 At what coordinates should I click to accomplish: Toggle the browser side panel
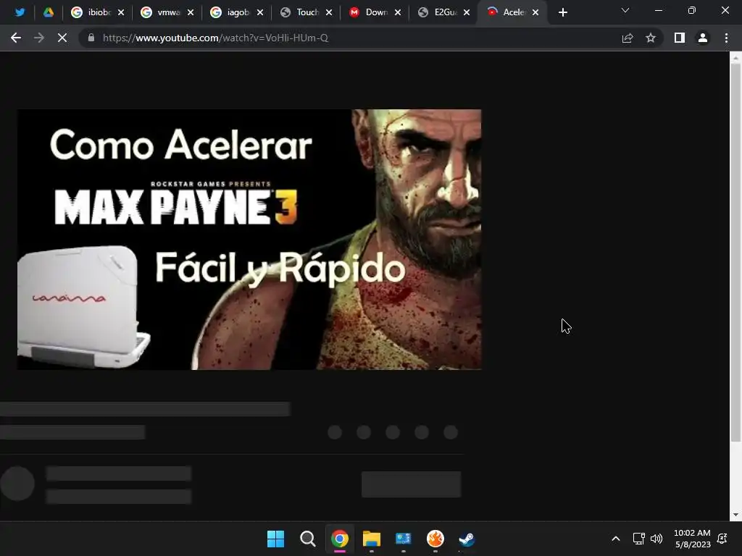click(680, 38)
